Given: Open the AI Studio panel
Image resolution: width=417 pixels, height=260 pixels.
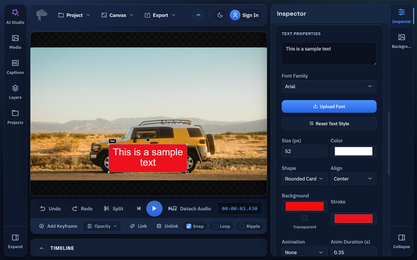Looking at the screenshot, I should [15, 16].
